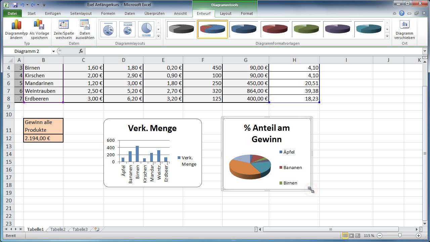430x242 pixels.
Task: Open the Überprüfen tab
Action: 155,13
